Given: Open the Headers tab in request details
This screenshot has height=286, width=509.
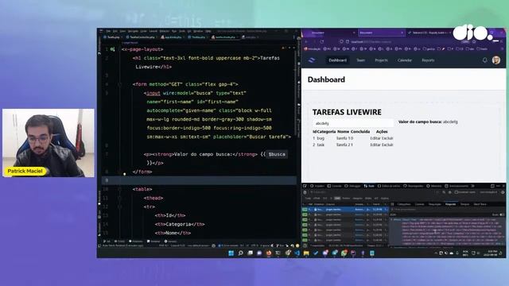Looking at the screenshot, I should point(404,204).
